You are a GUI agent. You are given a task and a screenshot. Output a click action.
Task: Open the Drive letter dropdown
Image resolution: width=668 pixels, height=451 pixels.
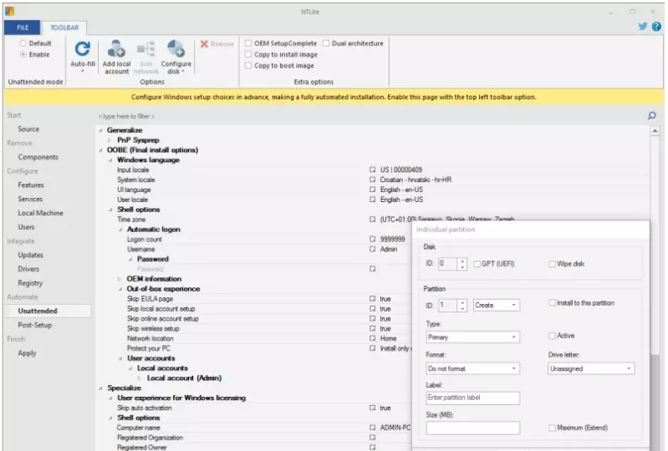click(591, 368)
